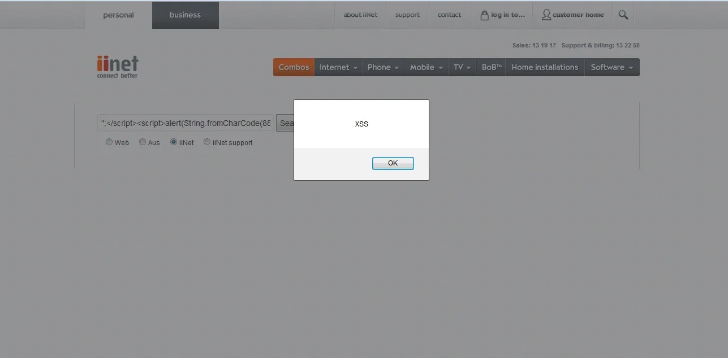The height and width of the screenshot is (358, 728).
Task: Select the Web radio button
Action: coord(109,142)
